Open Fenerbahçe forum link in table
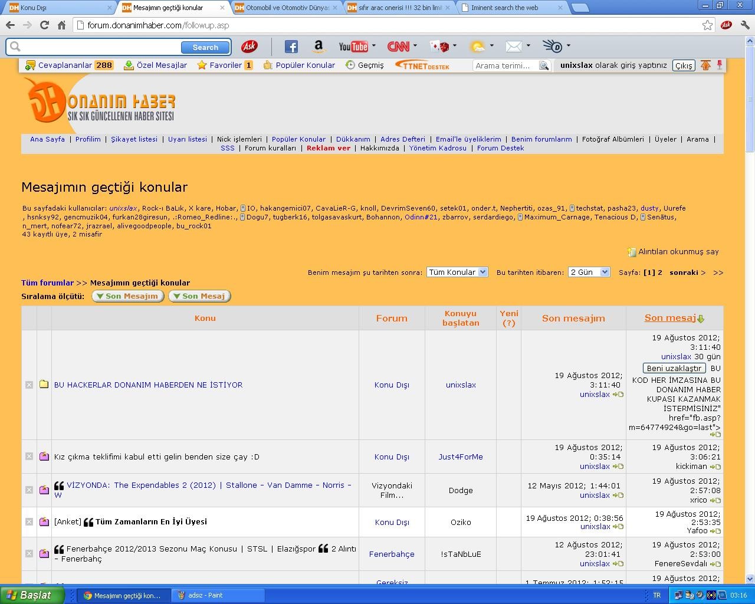The image size is (755, 604). click(392, 554)
